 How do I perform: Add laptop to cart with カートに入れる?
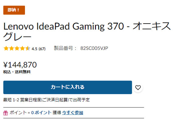[68, 87]
